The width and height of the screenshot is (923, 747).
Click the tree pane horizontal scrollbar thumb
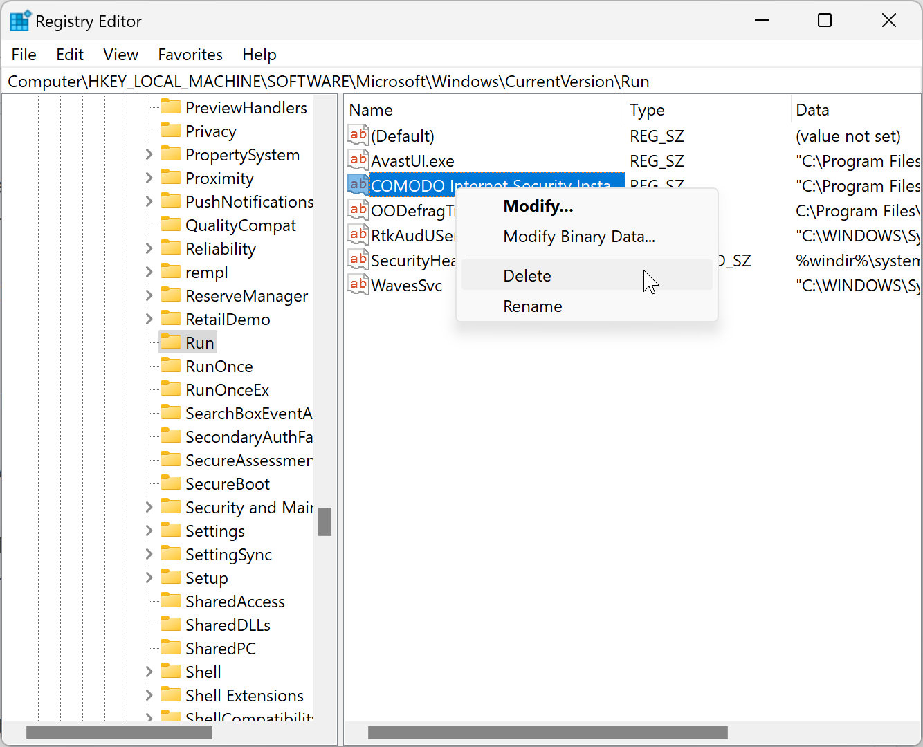(119, 732)
